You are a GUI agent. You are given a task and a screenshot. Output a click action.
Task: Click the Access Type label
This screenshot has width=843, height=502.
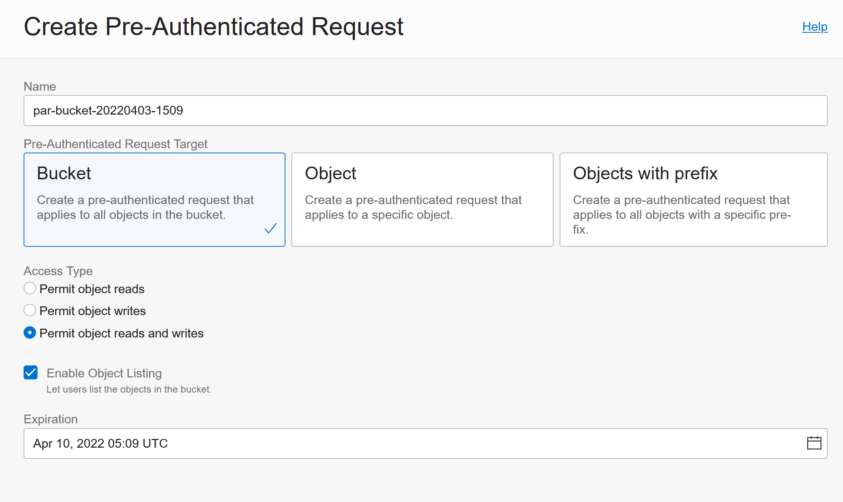(58, 271)
